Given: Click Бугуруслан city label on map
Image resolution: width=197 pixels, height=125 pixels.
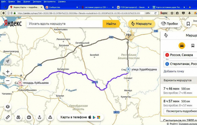Looking at the screenshot, I should [63, 69].
